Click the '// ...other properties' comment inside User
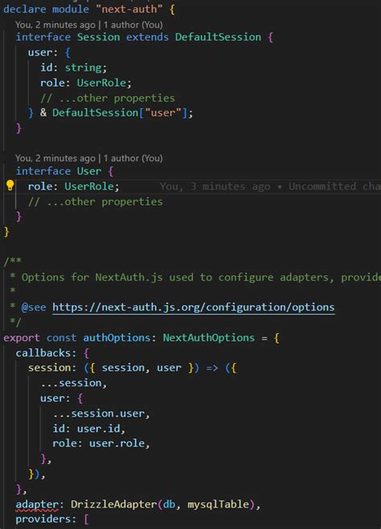This screenshot has width=381, height=529. [x=95, y=201]
